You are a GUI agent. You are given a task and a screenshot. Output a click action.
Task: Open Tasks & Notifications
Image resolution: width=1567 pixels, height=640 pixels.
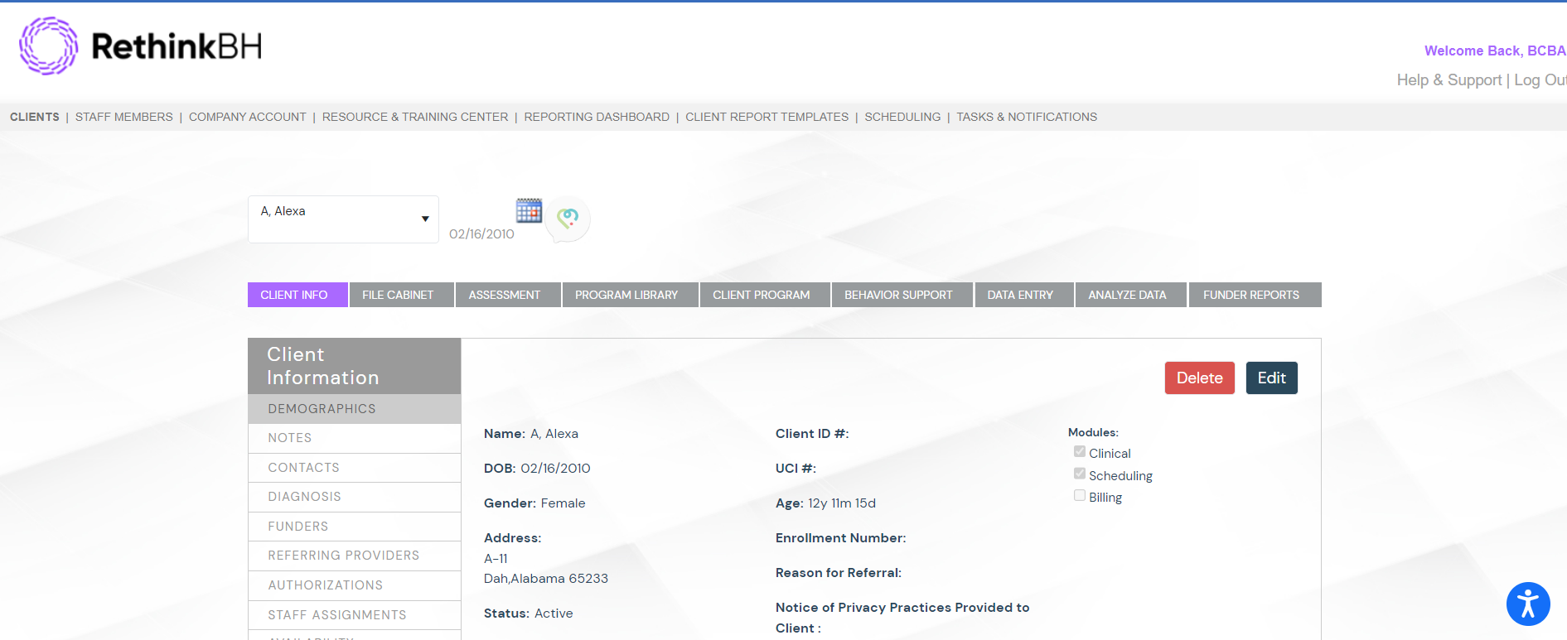point(1027,117)
